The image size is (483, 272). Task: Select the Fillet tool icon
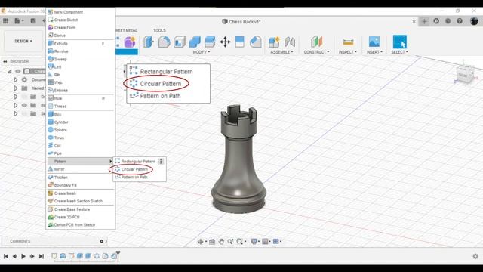coord(165,42)
